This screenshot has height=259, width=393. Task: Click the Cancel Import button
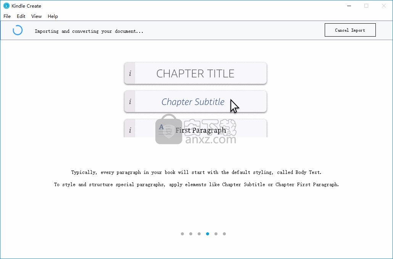[350, 30]
